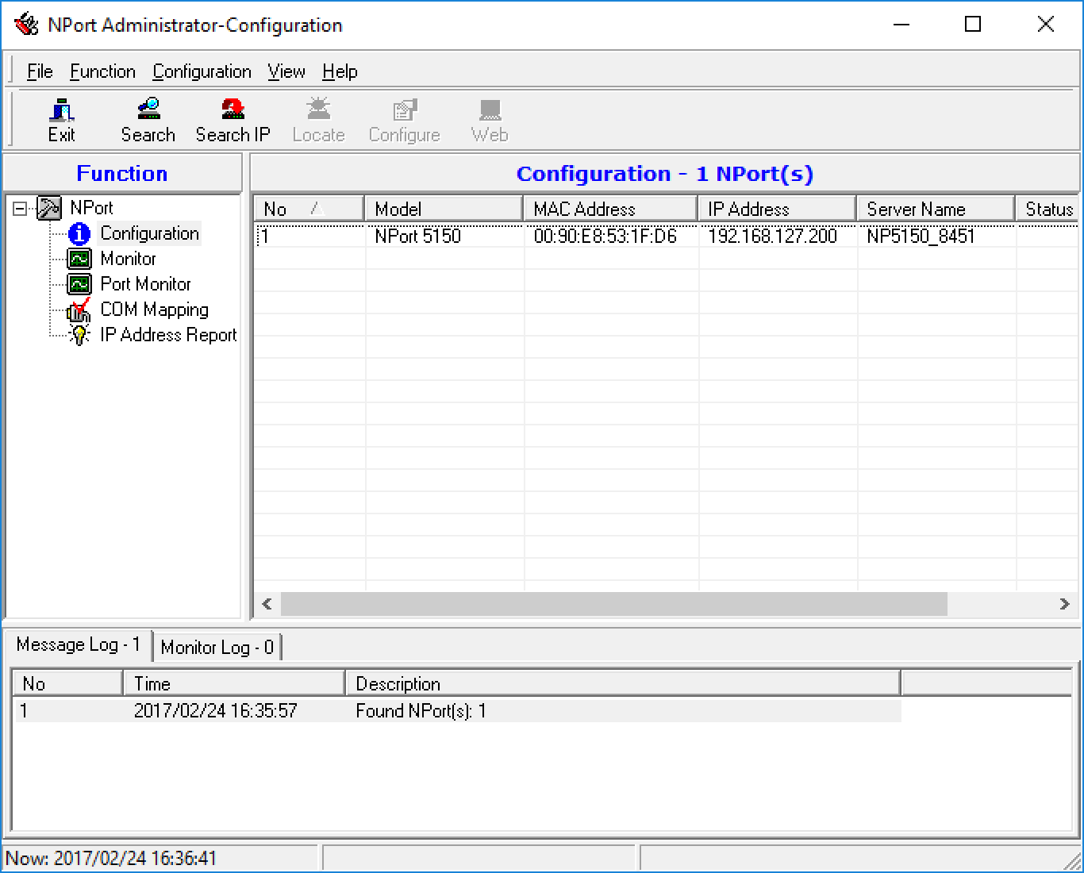This screenshot has width=1084, height=873.
Task: Click the Status column header
Action: (1047, 209)
